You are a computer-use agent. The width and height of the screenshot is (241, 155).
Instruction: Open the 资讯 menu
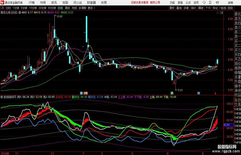pos(54,3)
